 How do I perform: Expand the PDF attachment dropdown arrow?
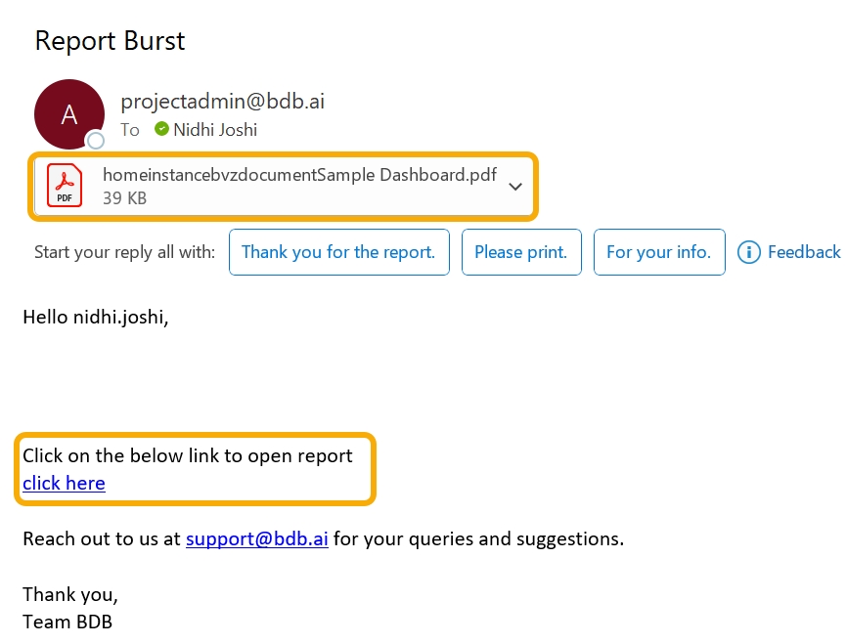pos(515,187)
